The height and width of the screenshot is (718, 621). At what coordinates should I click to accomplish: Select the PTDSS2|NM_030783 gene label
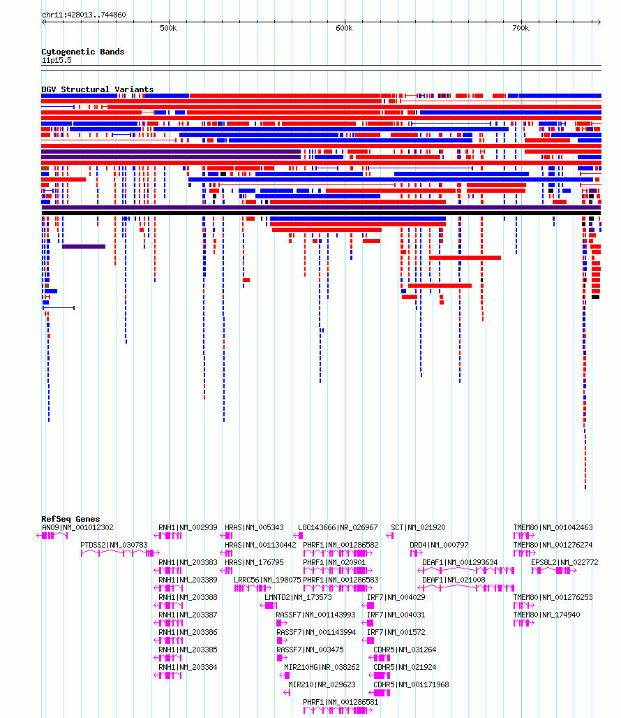pyautogui.click(x=114, y=545)
